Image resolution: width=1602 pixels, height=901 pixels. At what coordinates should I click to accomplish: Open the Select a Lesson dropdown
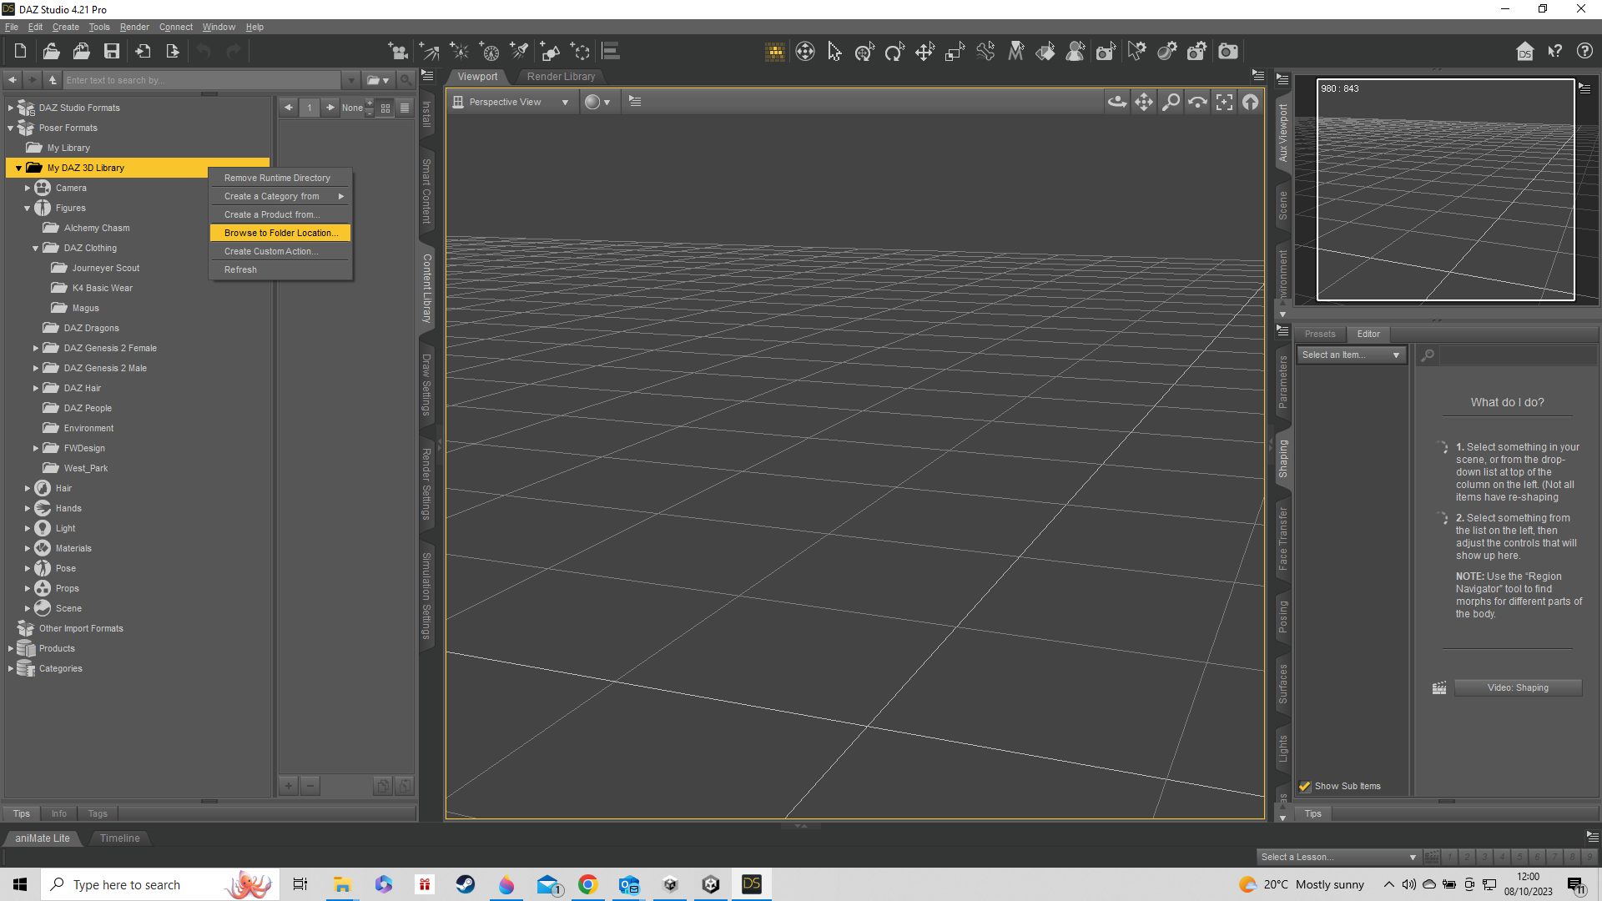[1338, 857]
